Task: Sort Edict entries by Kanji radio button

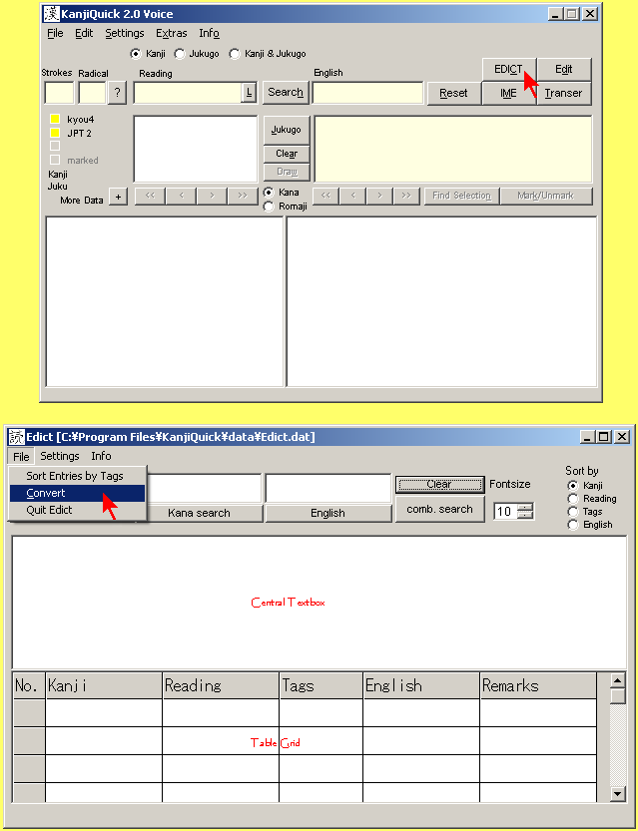Action: coord(573,486)
